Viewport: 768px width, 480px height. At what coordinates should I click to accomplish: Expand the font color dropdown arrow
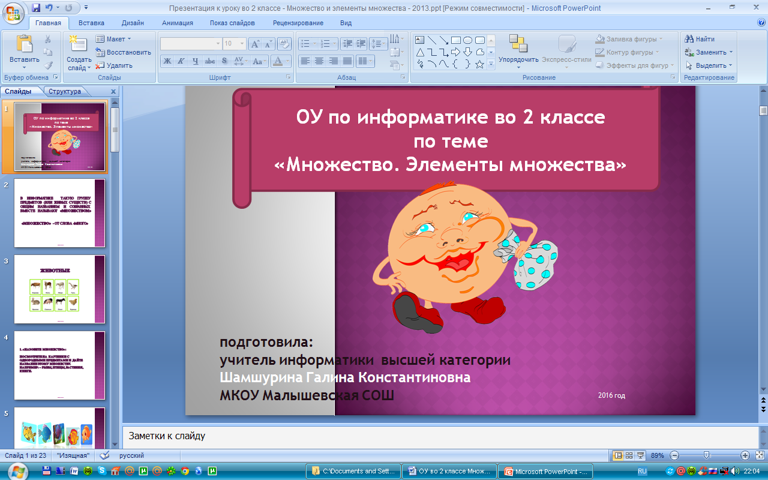tap(288, 61)
